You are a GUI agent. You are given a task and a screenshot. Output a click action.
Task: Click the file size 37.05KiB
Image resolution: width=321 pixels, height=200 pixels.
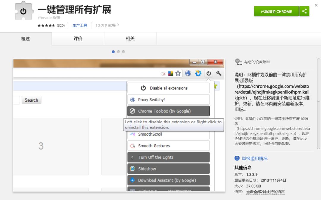point(254,186)
